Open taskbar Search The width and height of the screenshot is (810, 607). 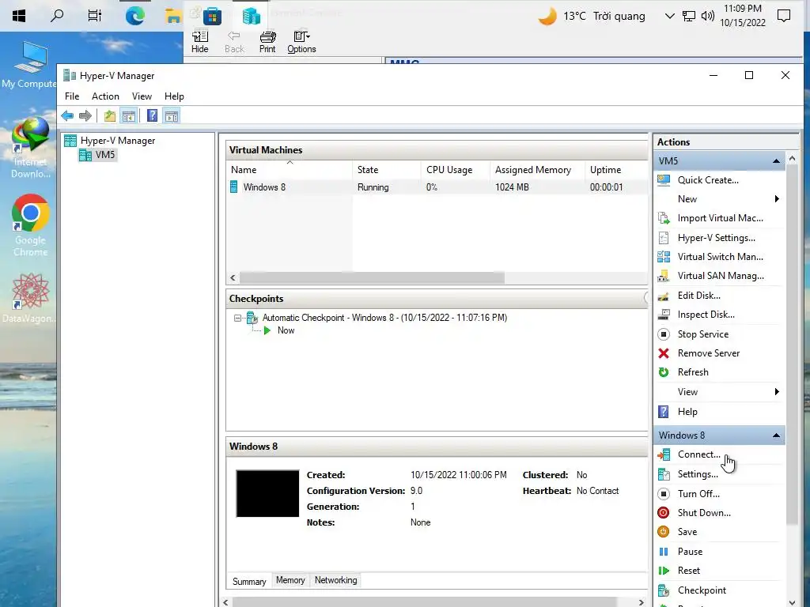pos(57,16)
